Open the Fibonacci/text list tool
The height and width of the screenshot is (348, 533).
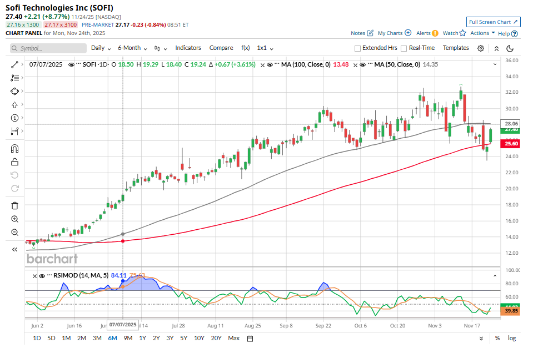click(14, 78)
